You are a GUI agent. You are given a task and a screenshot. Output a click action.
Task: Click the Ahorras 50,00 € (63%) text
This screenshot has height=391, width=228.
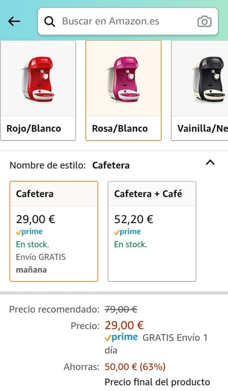(115, 367)
